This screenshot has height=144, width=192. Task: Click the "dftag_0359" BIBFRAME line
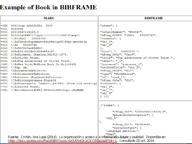click(129, 35)
